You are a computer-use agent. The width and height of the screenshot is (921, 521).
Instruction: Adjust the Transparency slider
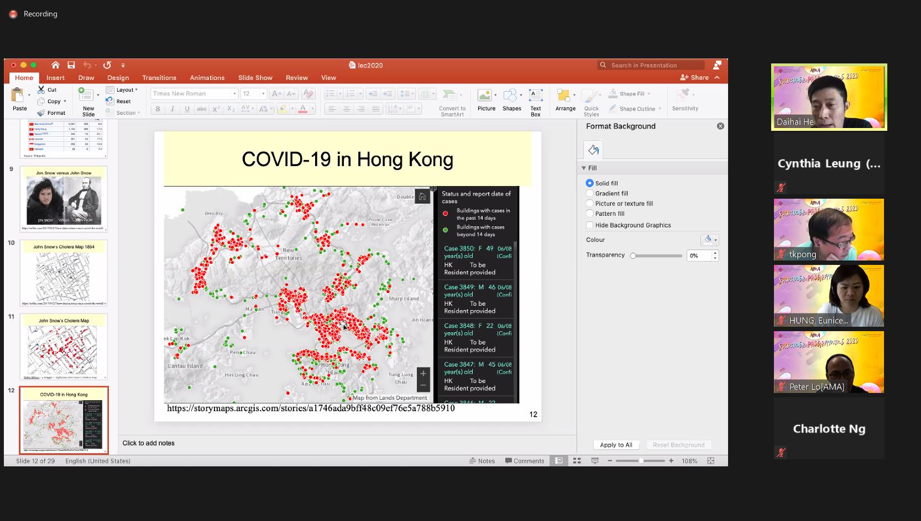click(634, 256)
